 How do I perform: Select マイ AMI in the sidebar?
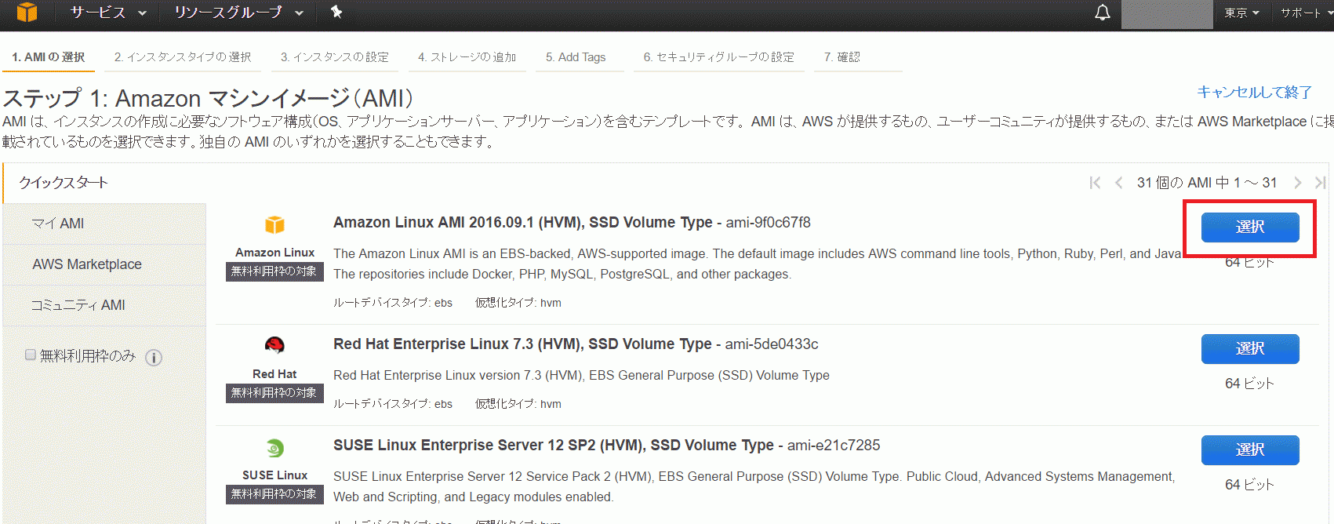pyautogui.click(x=105, y=224)
